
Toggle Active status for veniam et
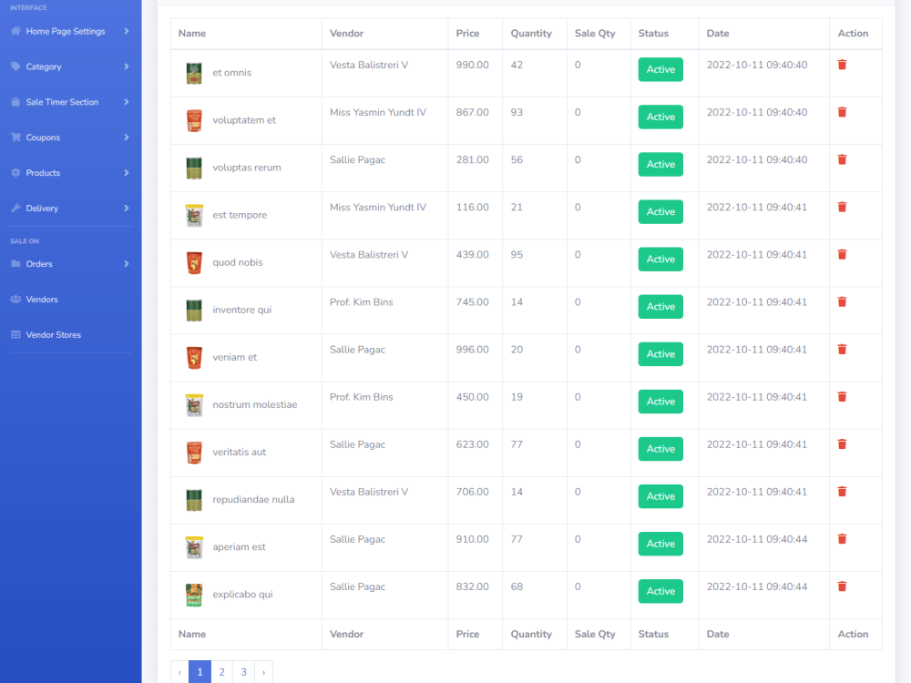click(x=660, y=353)
